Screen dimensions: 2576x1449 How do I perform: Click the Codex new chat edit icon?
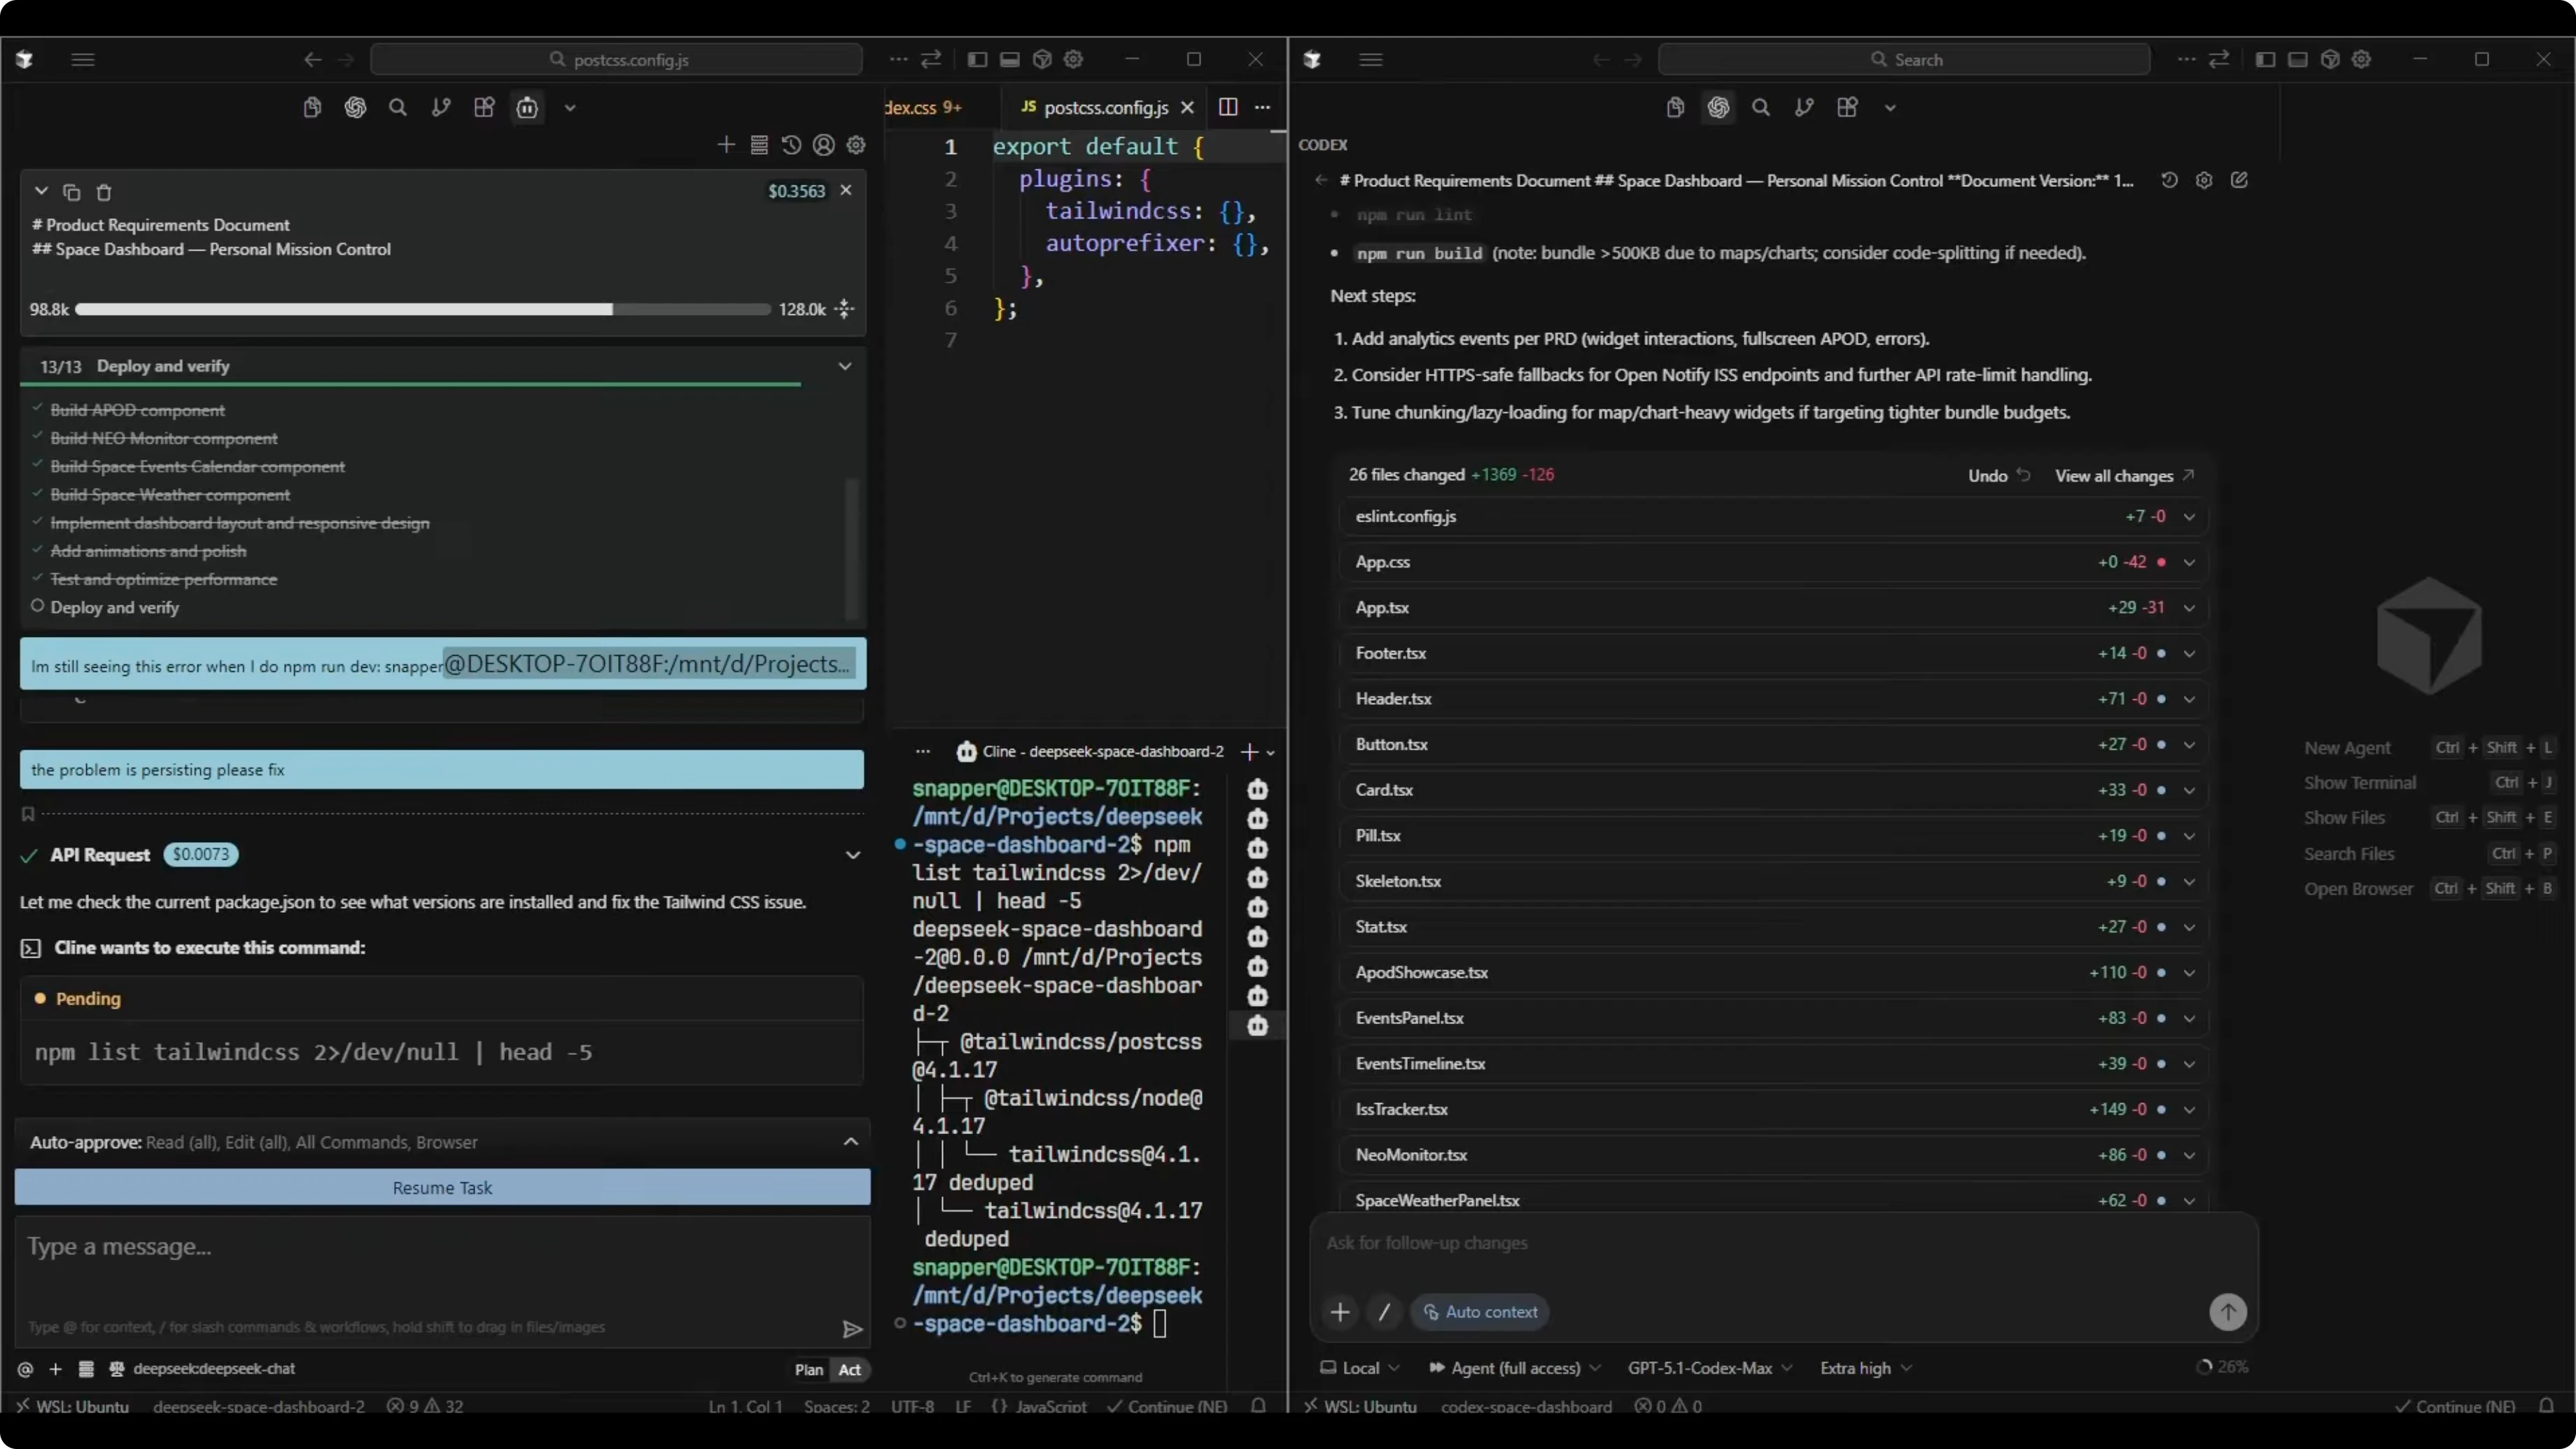[x=2239, y=180]
